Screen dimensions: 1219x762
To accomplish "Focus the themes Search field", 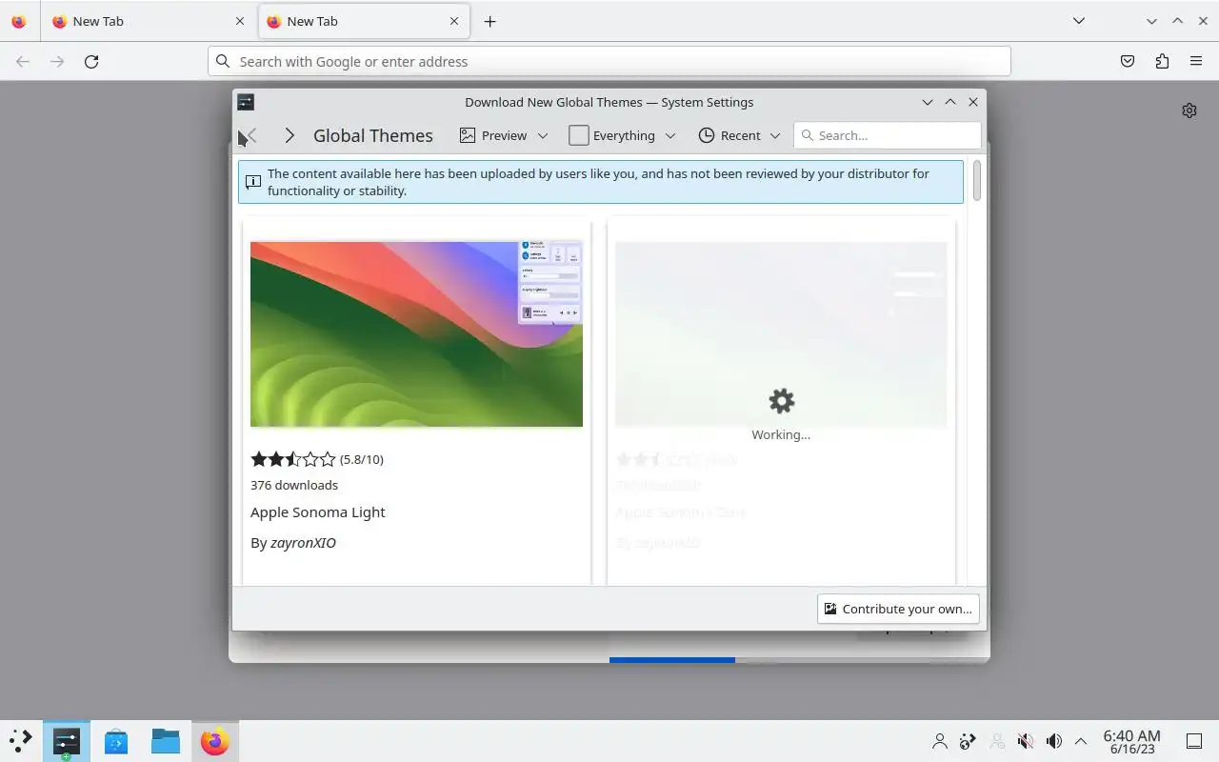I will tap(888, 135).
